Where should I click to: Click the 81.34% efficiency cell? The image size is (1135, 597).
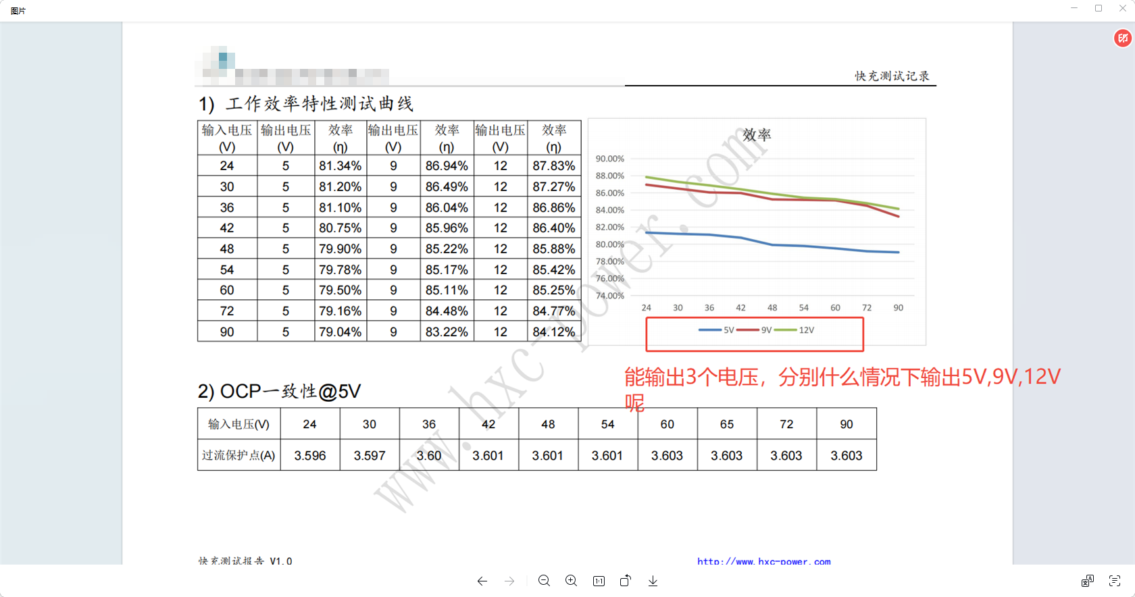(340, 165)
